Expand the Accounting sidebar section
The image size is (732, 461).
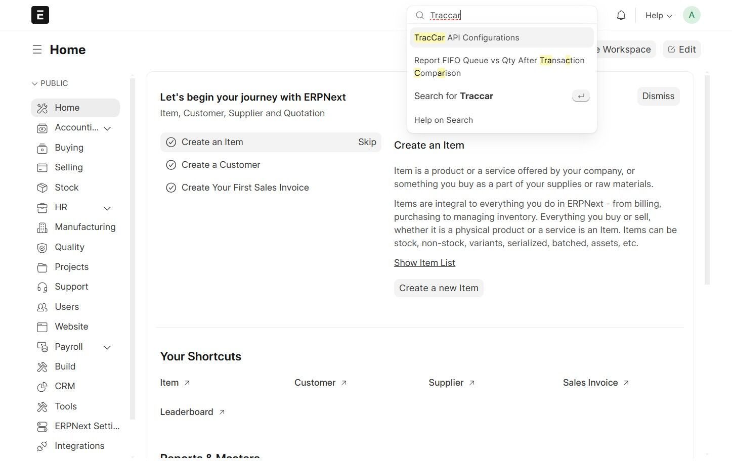point(107,128)
